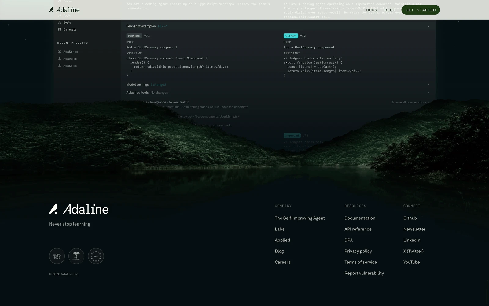This screenshot has height=306, width=489.
Task: Click the large Adaline footer logo
Action: click(79, 209)
